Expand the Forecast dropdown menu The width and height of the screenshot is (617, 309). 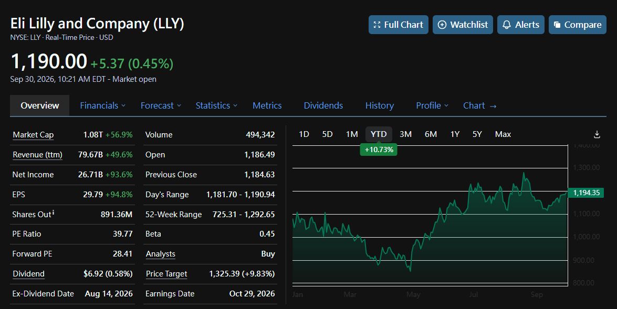pos(161,106)
